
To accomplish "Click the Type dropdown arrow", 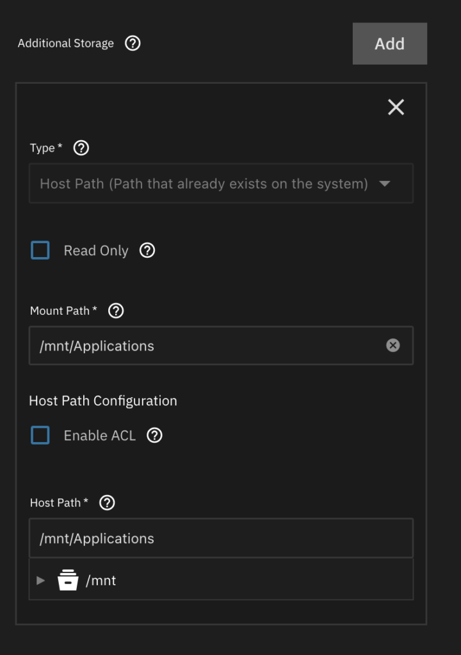I will tap(385, 184).
